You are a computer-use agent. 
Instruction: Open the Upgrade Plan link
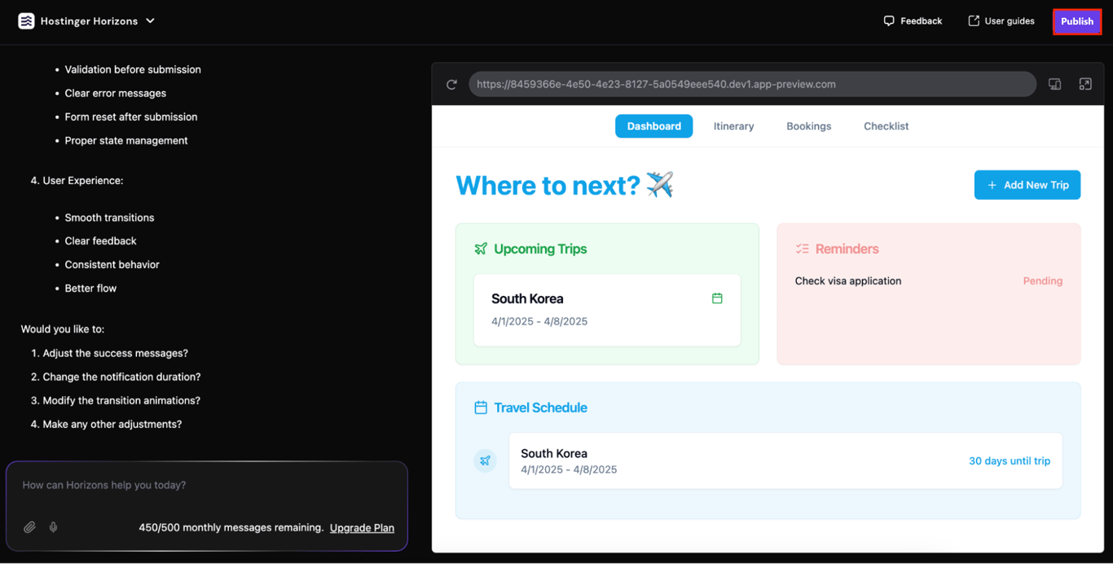tap(362, 527)
